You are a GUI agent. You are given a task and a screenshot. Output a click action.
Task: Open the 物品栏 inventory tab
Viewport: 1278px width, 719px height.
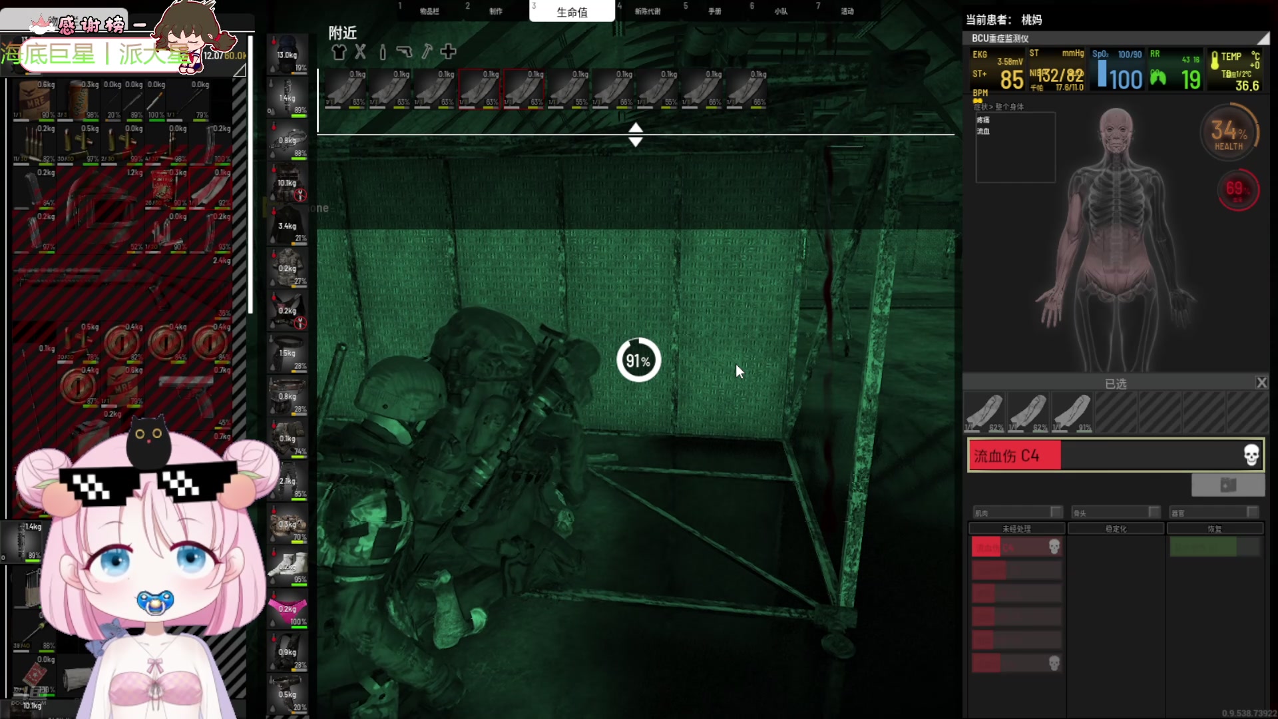point(429,11)
